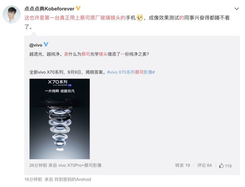Click the blue V badge beside @vivo

(46, 45)
